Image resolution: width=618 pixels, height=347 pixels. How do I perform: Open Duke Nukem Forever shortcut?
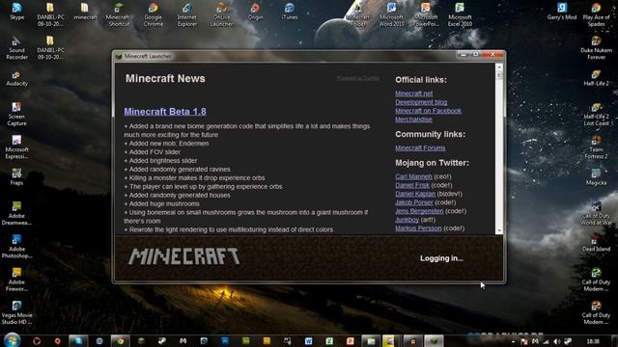(x=596, y=47)
